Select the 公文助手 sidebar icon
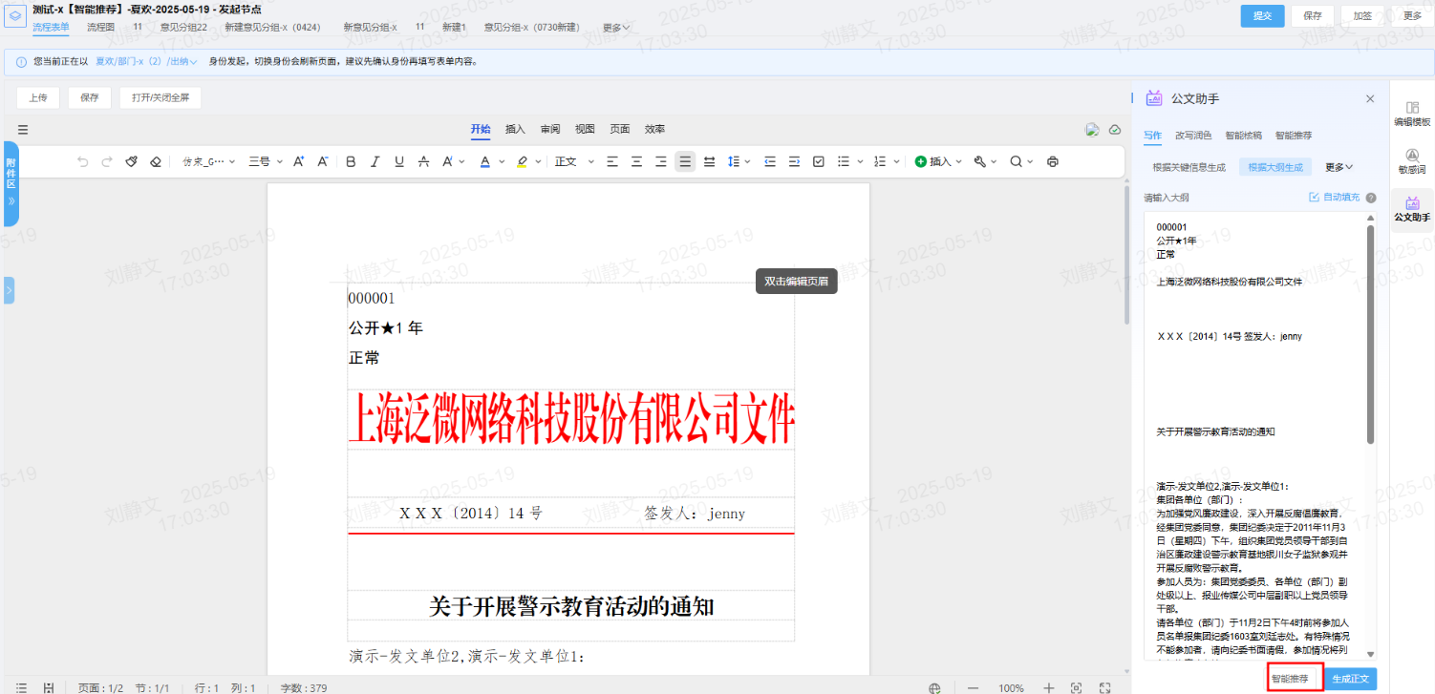The image size is (1435, 694). coord(1412,209)
